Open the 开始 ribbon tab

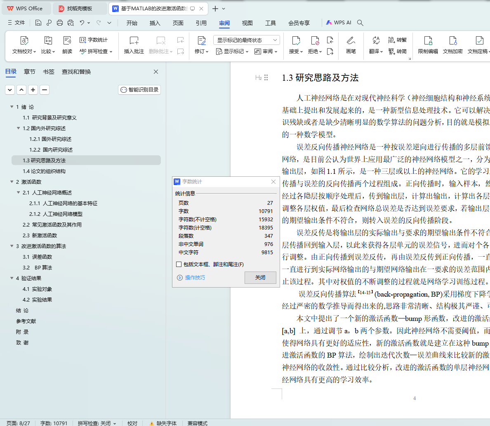pos(132,23)
